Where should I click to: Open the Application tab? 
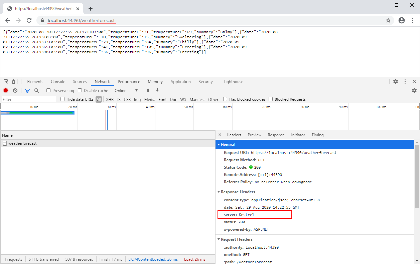coord(180,81)
